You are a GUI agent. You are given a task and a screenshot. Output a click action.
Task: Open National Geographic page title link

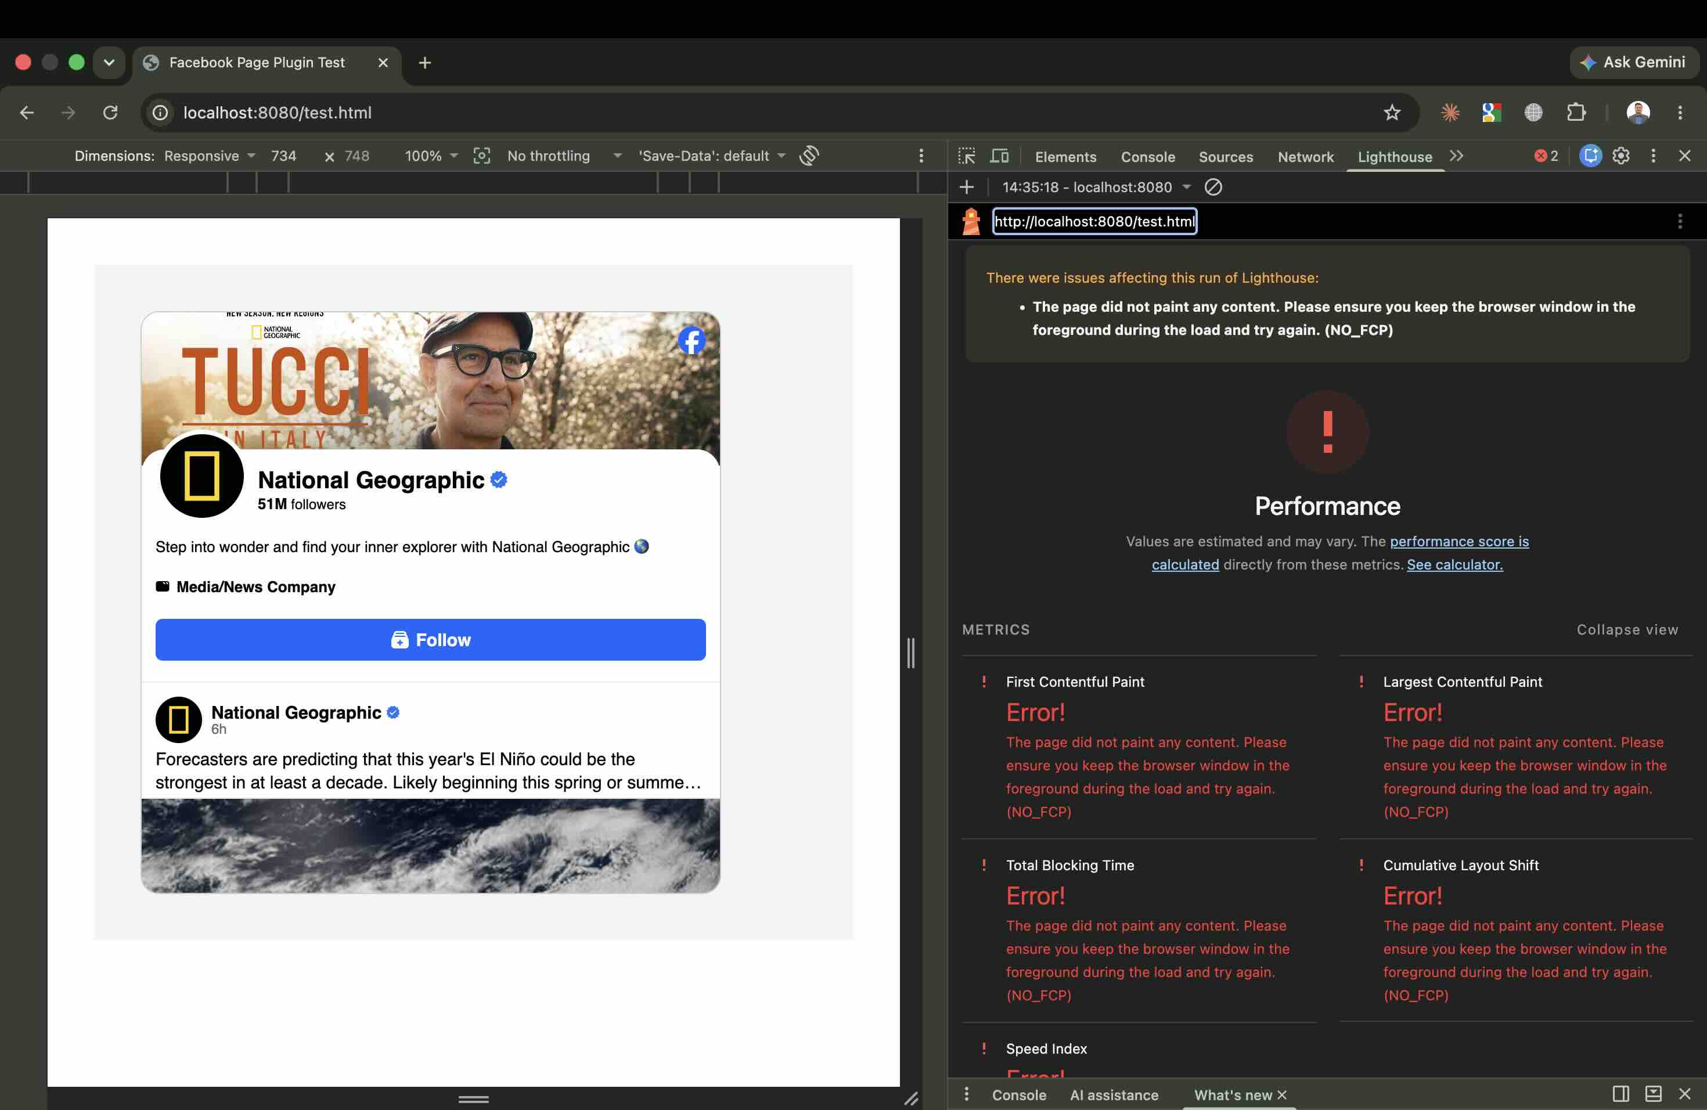pos(371,480)
